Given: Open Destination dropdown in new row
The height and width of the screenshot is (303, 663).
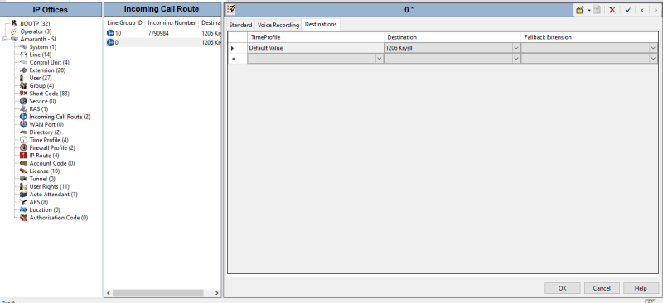Looking at the screenshot, I should 516,59.
